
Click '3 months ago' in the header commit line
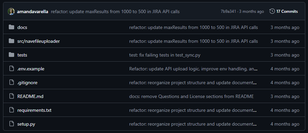coord(251,11)
